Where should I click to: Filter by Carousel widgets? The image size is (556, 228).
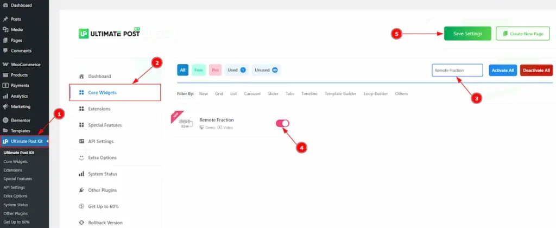252,93
